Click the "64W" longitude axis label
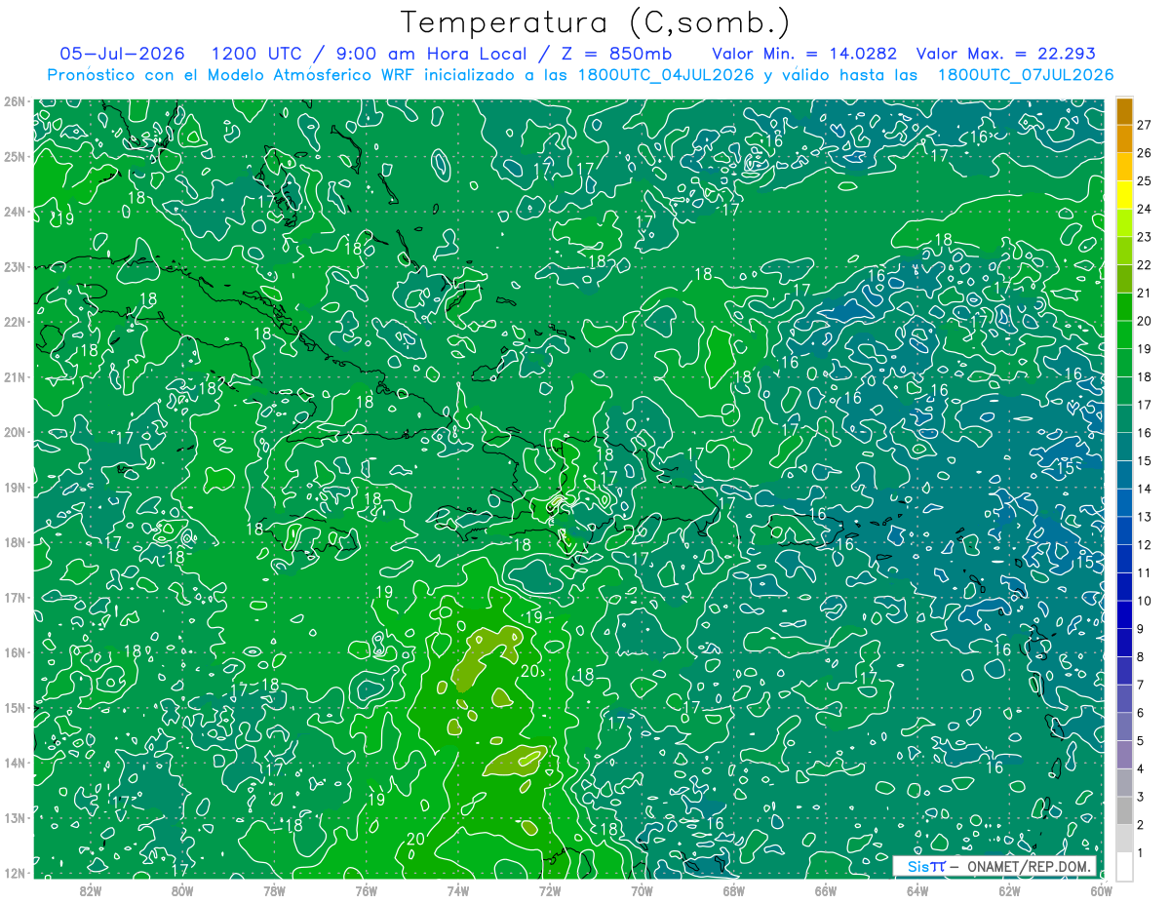Screen dimensions: 1170x904 (x=916, y=890)
